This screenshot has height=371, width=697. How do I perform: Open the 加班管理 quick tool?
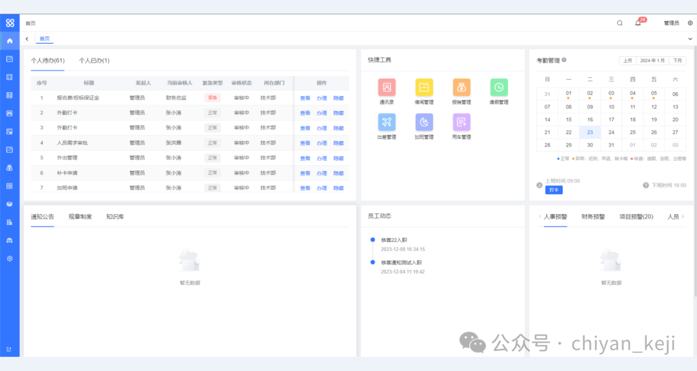click(424, 123)
